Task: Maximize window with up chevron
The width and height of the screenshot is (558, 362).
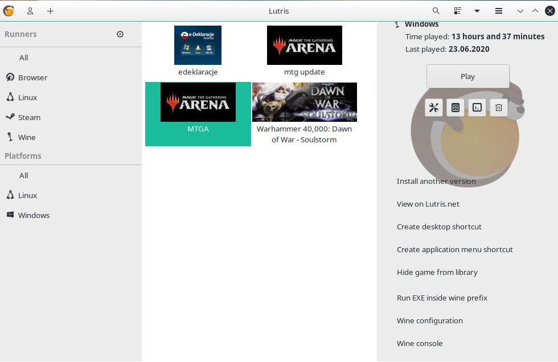Action: [535, 11]
